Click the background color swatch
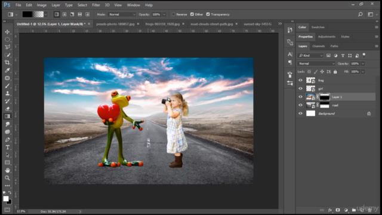Image resolution: width=382 pixels, height=215 pixels. tap(10, 202)
